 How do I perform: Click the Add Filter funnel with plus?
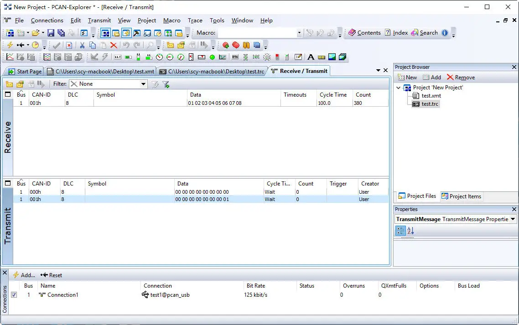[166, 84]
